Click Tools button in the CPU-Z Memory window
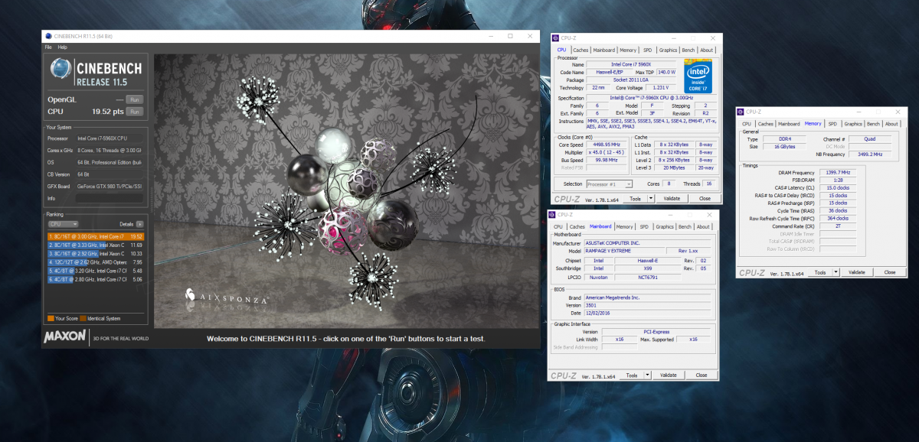 820,272
